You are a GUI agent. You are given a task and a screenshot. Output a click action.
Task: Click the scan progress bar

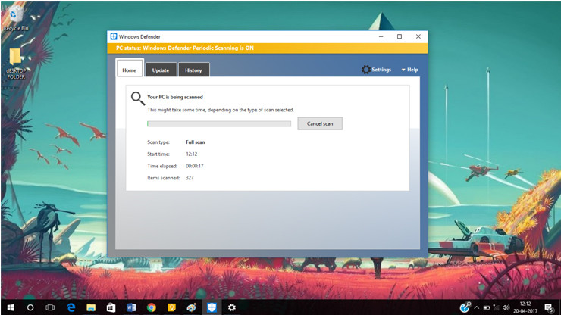tap(218, 123)
